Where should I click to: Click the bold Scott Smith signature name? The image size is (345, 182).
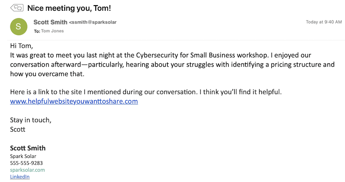(28, 148)
